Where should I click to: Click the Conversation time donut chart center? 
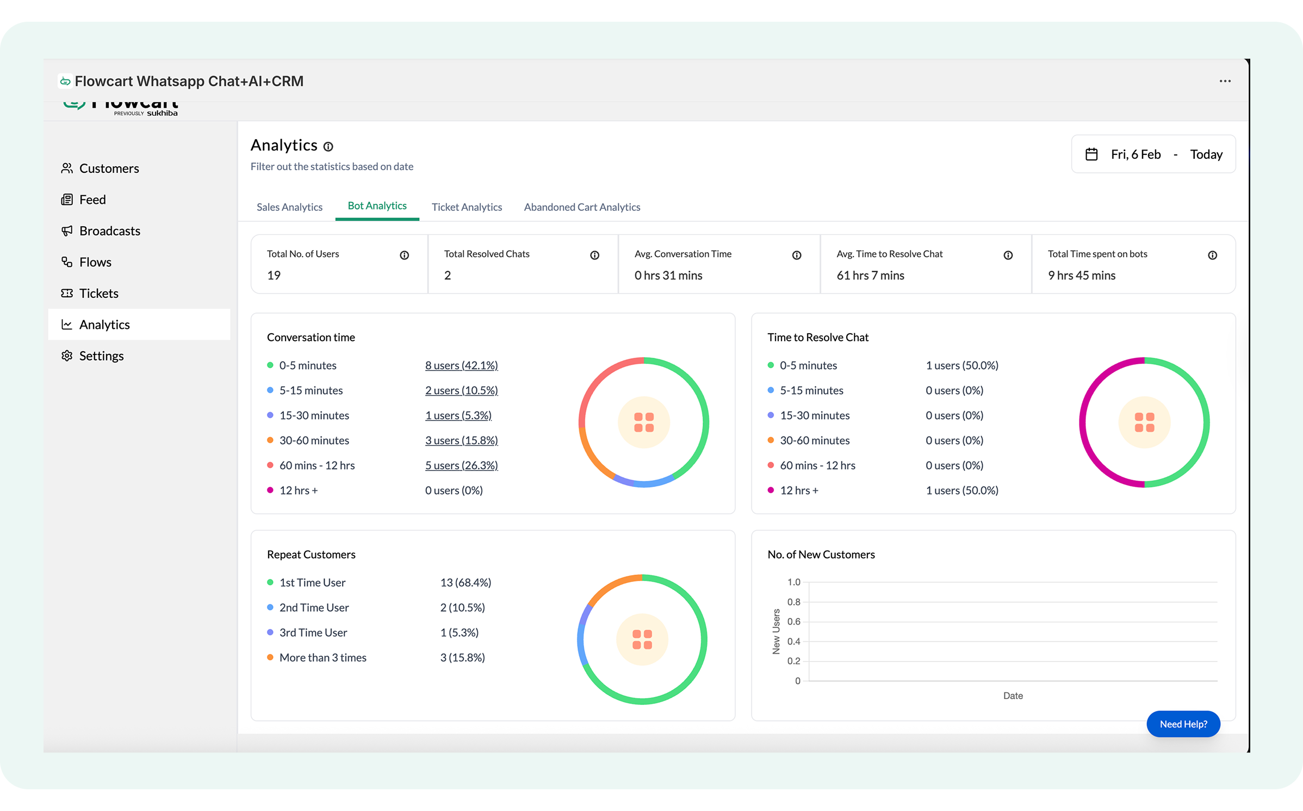(x=643, y=422)
